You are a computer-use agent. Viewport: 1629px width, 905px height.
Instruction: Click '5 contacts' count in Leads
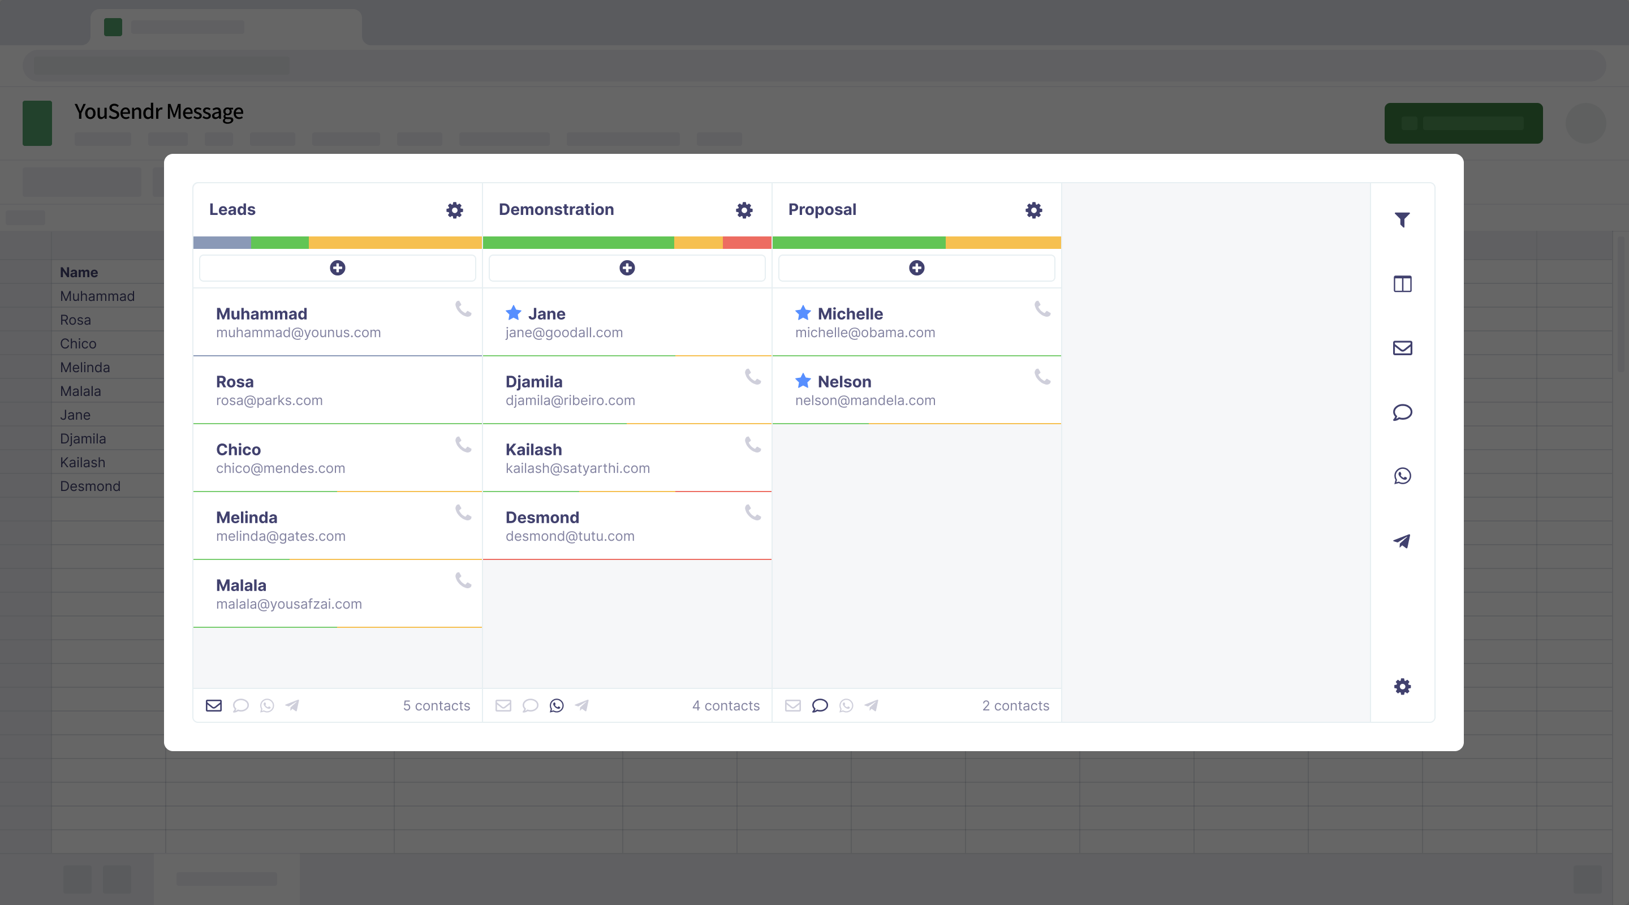436,705
